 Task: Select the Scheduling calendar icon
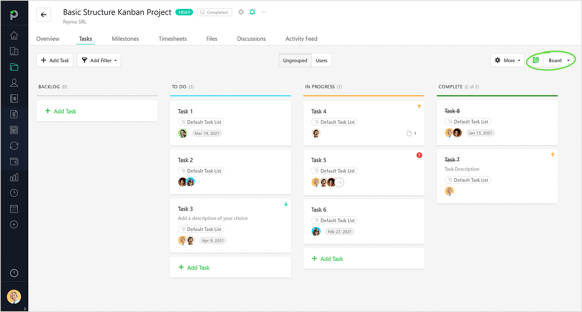coord(14,208)
